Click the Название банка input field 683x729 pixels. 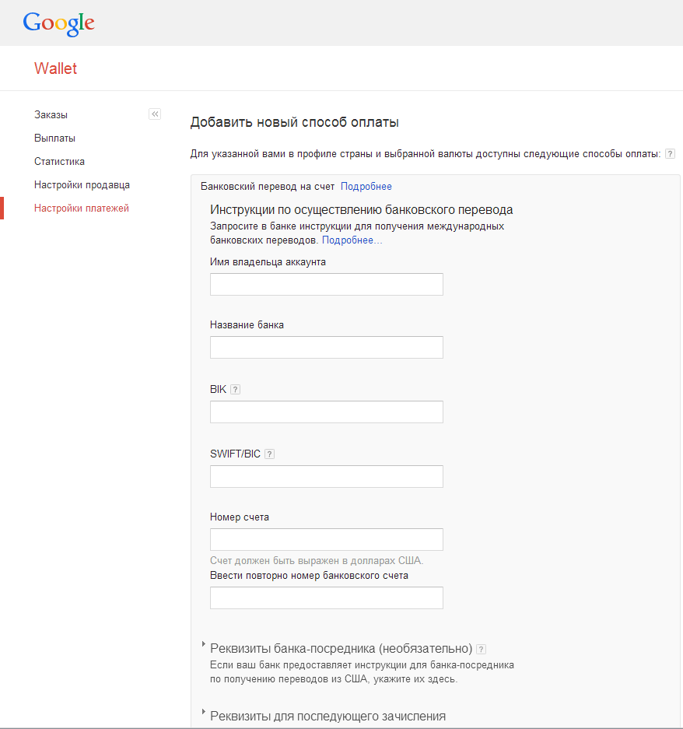[326, 347]
